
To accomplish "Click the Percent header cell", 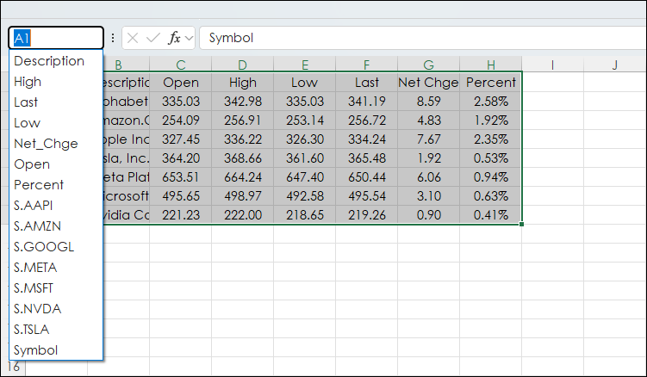I will tap(491, 83).
